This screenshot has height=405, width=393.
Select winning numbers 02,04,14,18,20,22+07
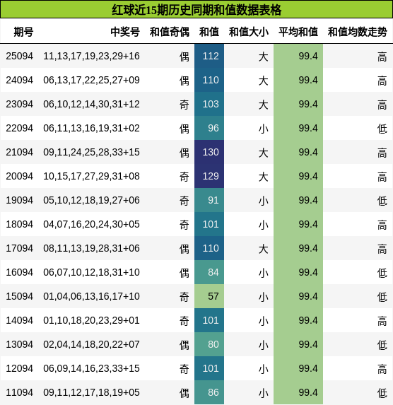[x=91, y=344]
